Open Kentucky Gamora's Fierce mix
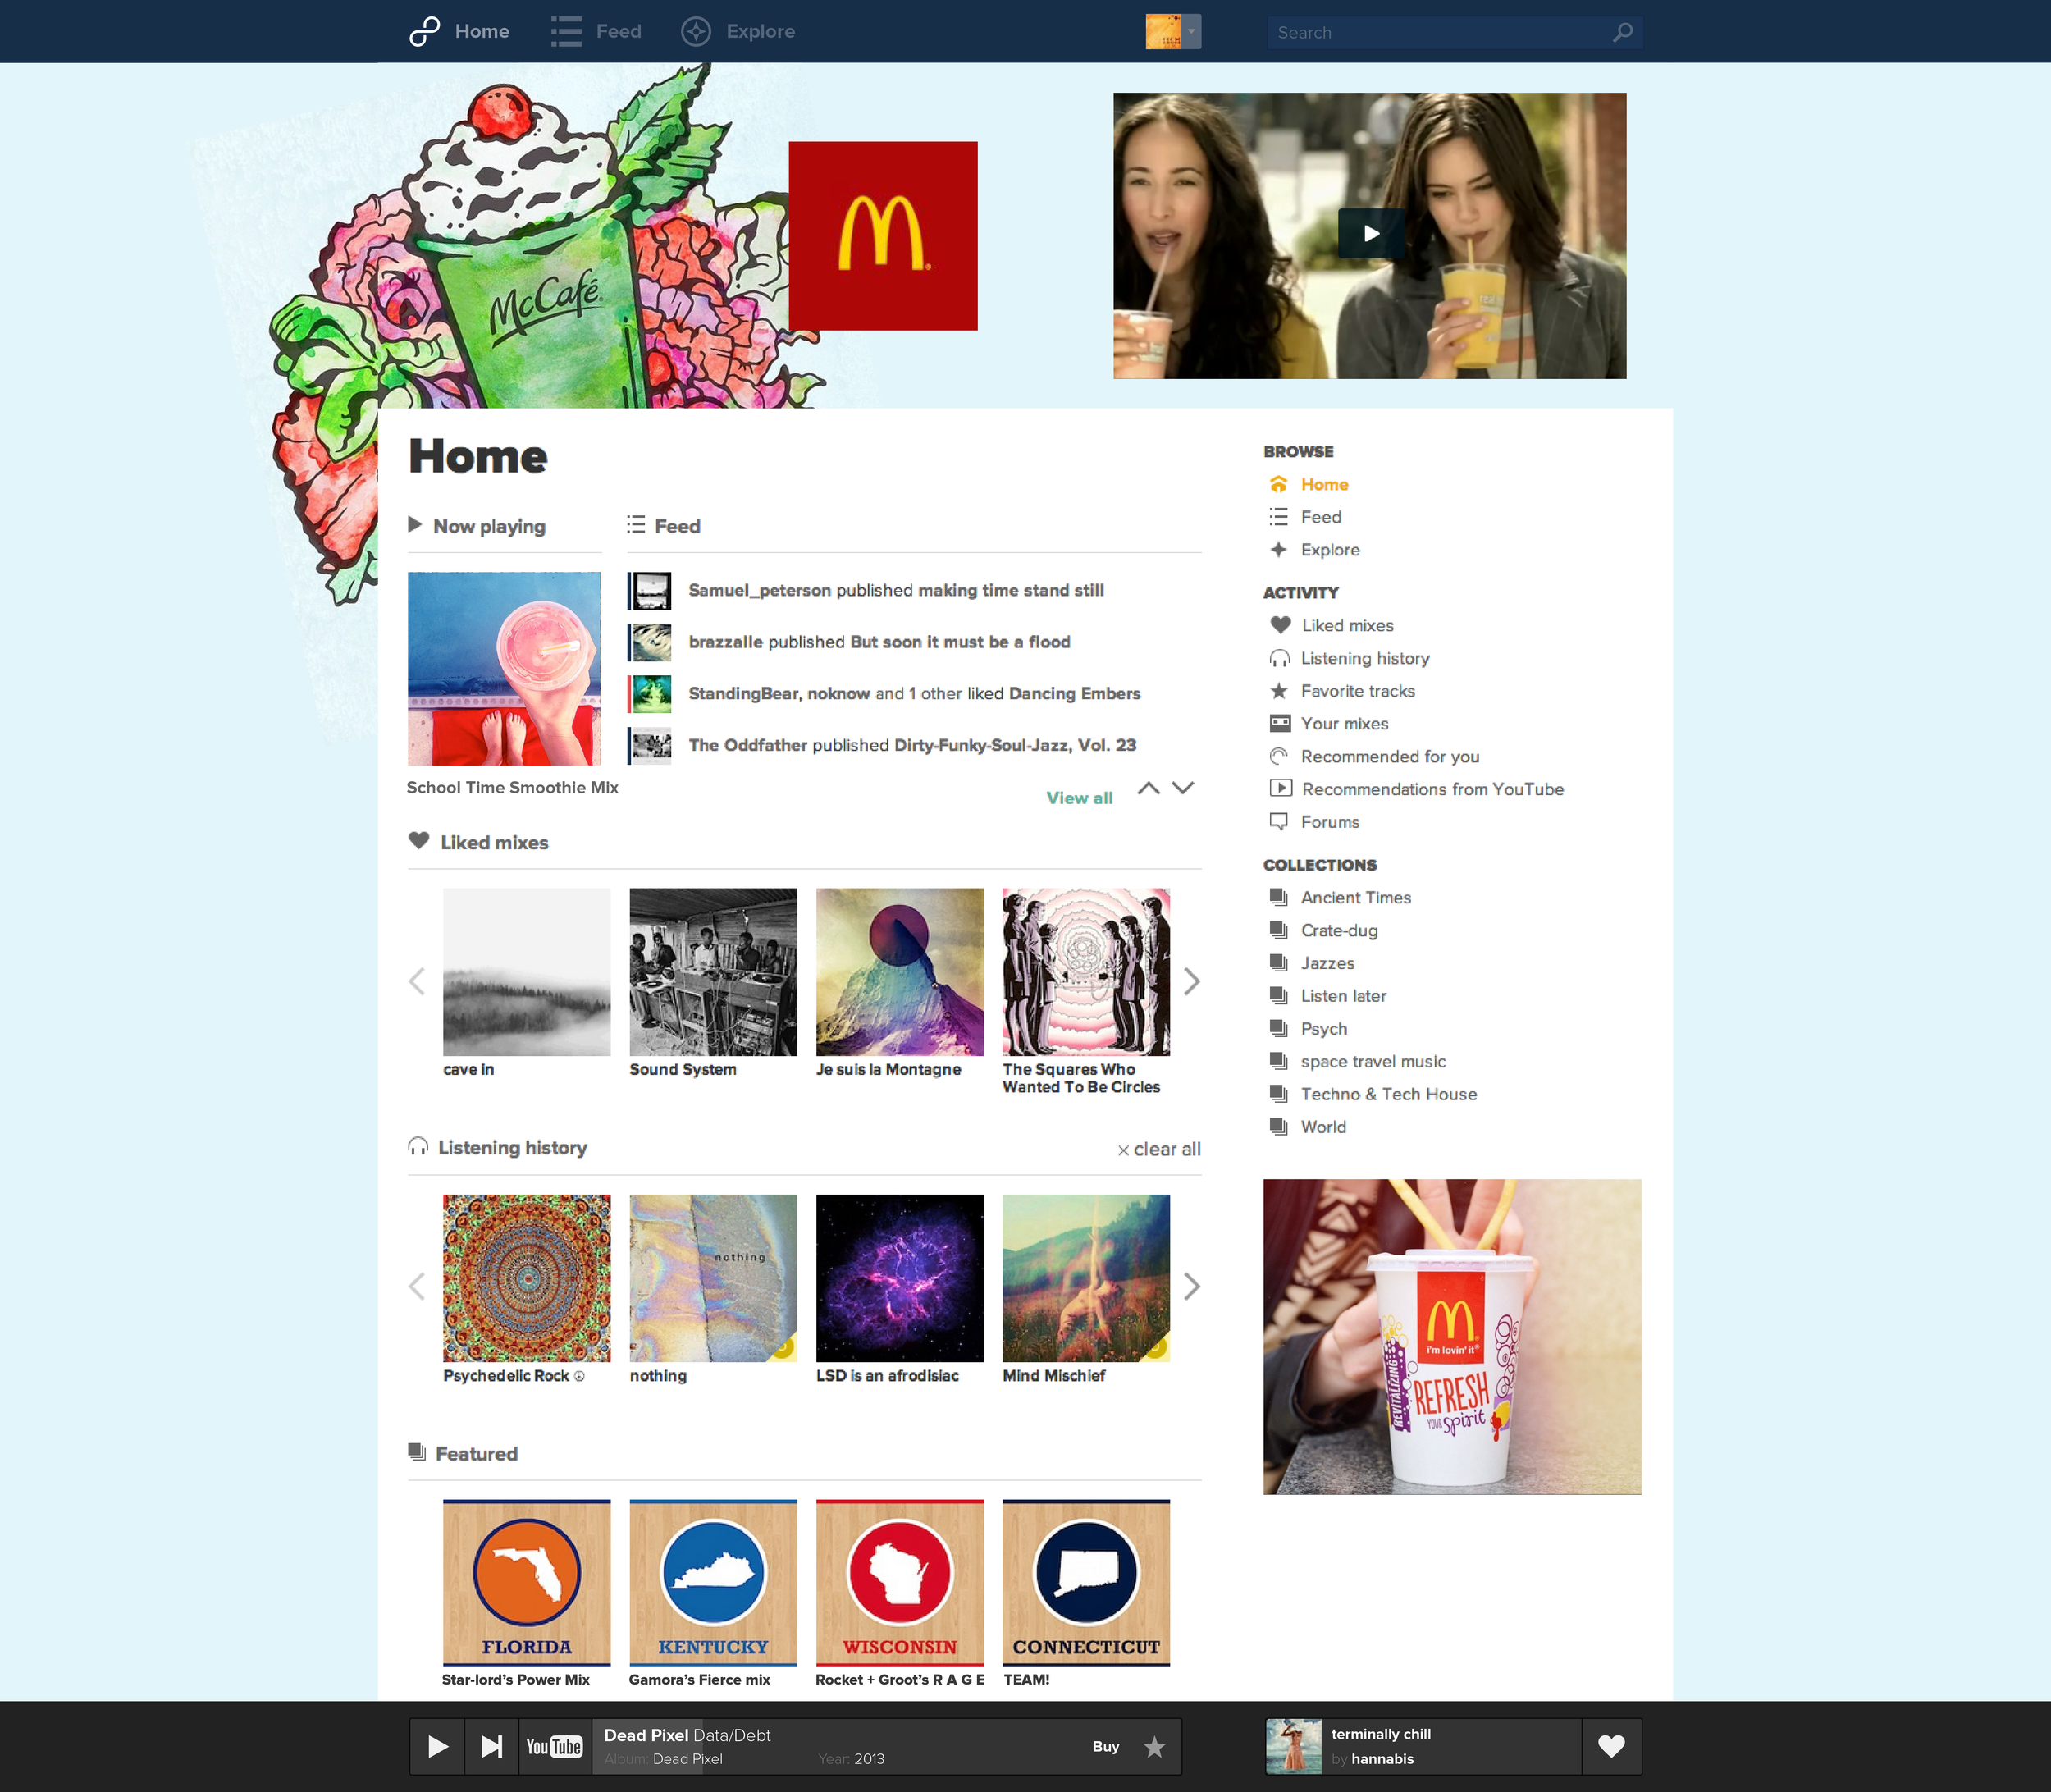The width and height of the screenshot is (2051, 1792). 713,1583
